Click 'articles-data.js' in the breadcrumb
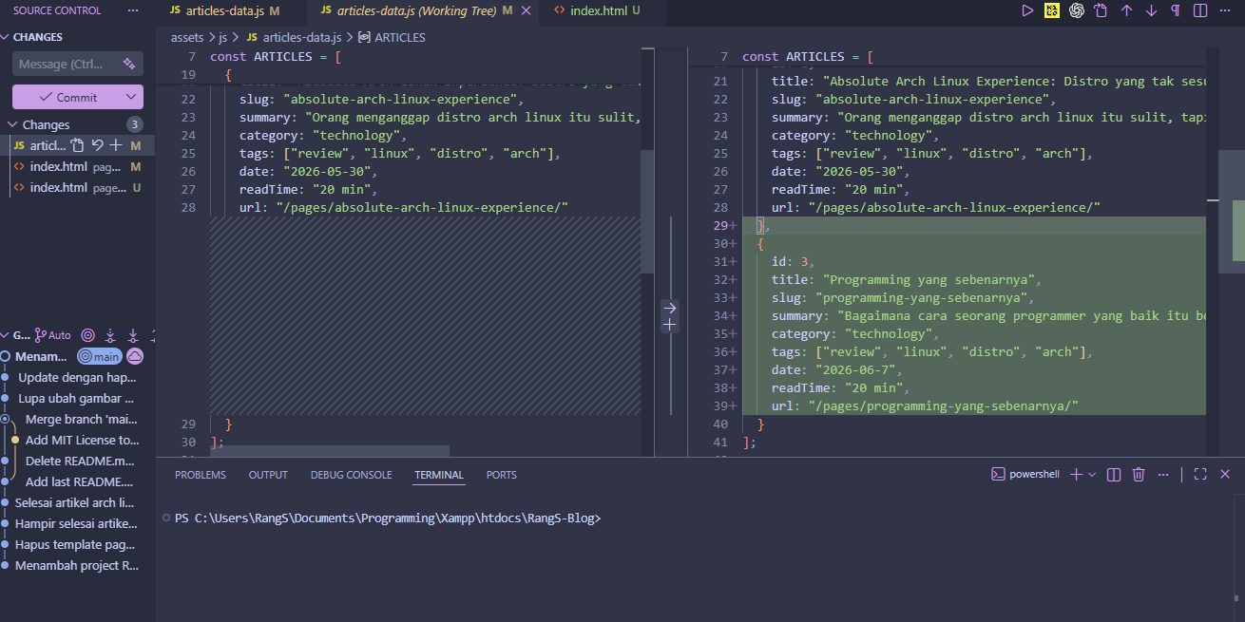The width and height of the screenshot is (1245, 622). (x=301, y=38)
